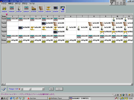Image resolution: width=134 pixels, height=100 pixels.
Task: Switch to IrfanView in the taskbar
Action: tap(37, 98)
